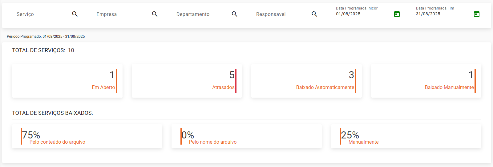This screenshot has width=493, height=167.
Task: Select the 75% Pelo conteúdo do arquivo card
Action: [87, 136]
